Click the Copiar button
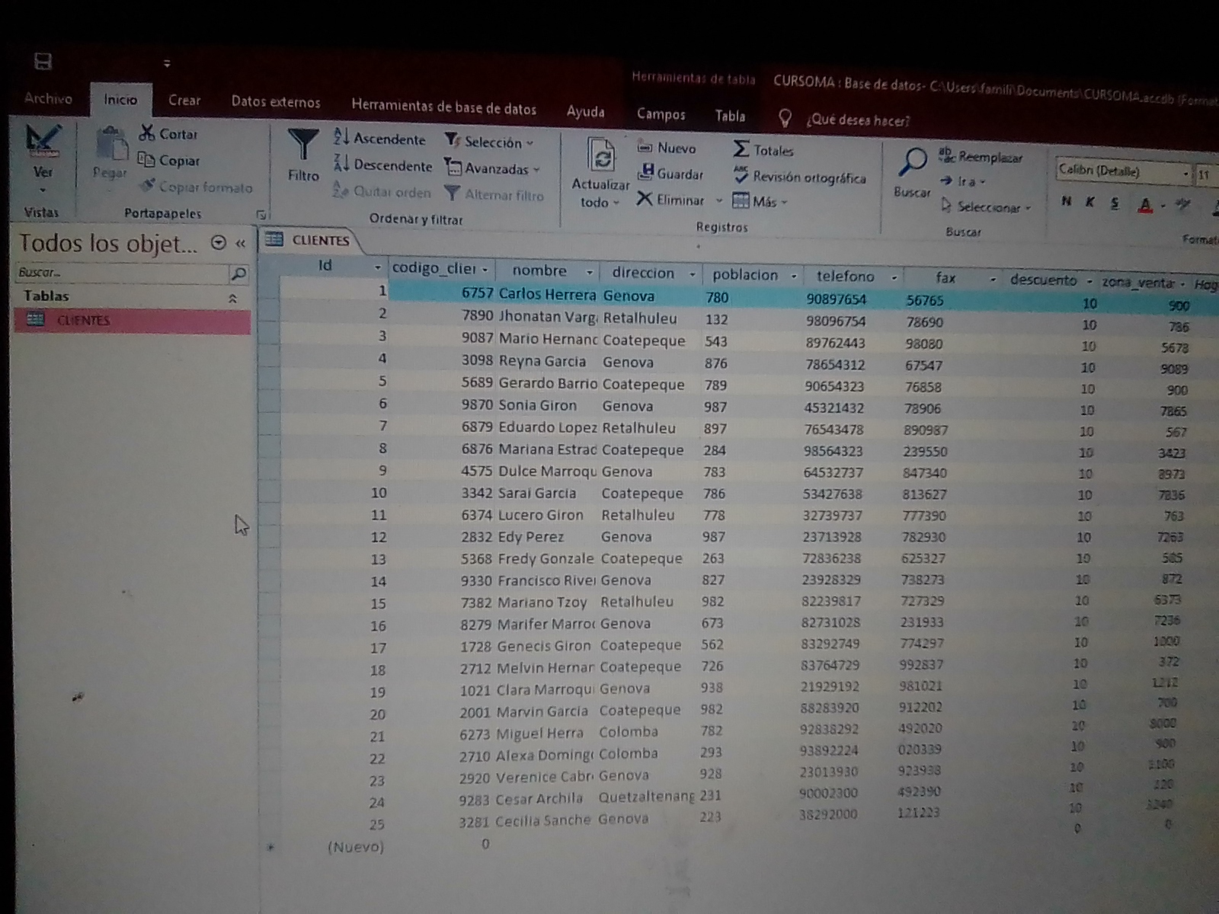Viewport: 1219px width, 914px height. [x=169, y=160]
